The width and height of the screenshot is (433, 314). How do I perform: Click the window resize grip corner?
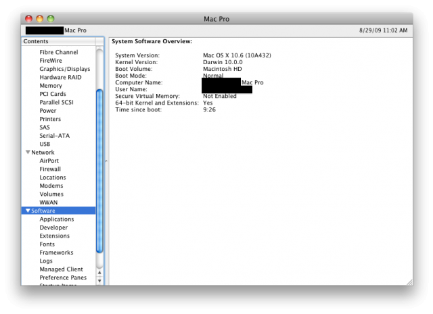click(x=408, y=280)
